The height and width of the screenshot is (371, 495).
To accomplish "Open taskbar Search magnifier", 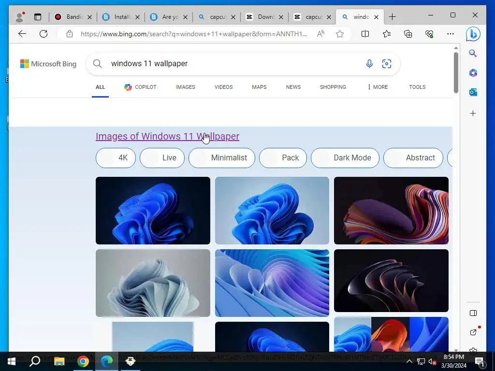I will click(35, 361).
